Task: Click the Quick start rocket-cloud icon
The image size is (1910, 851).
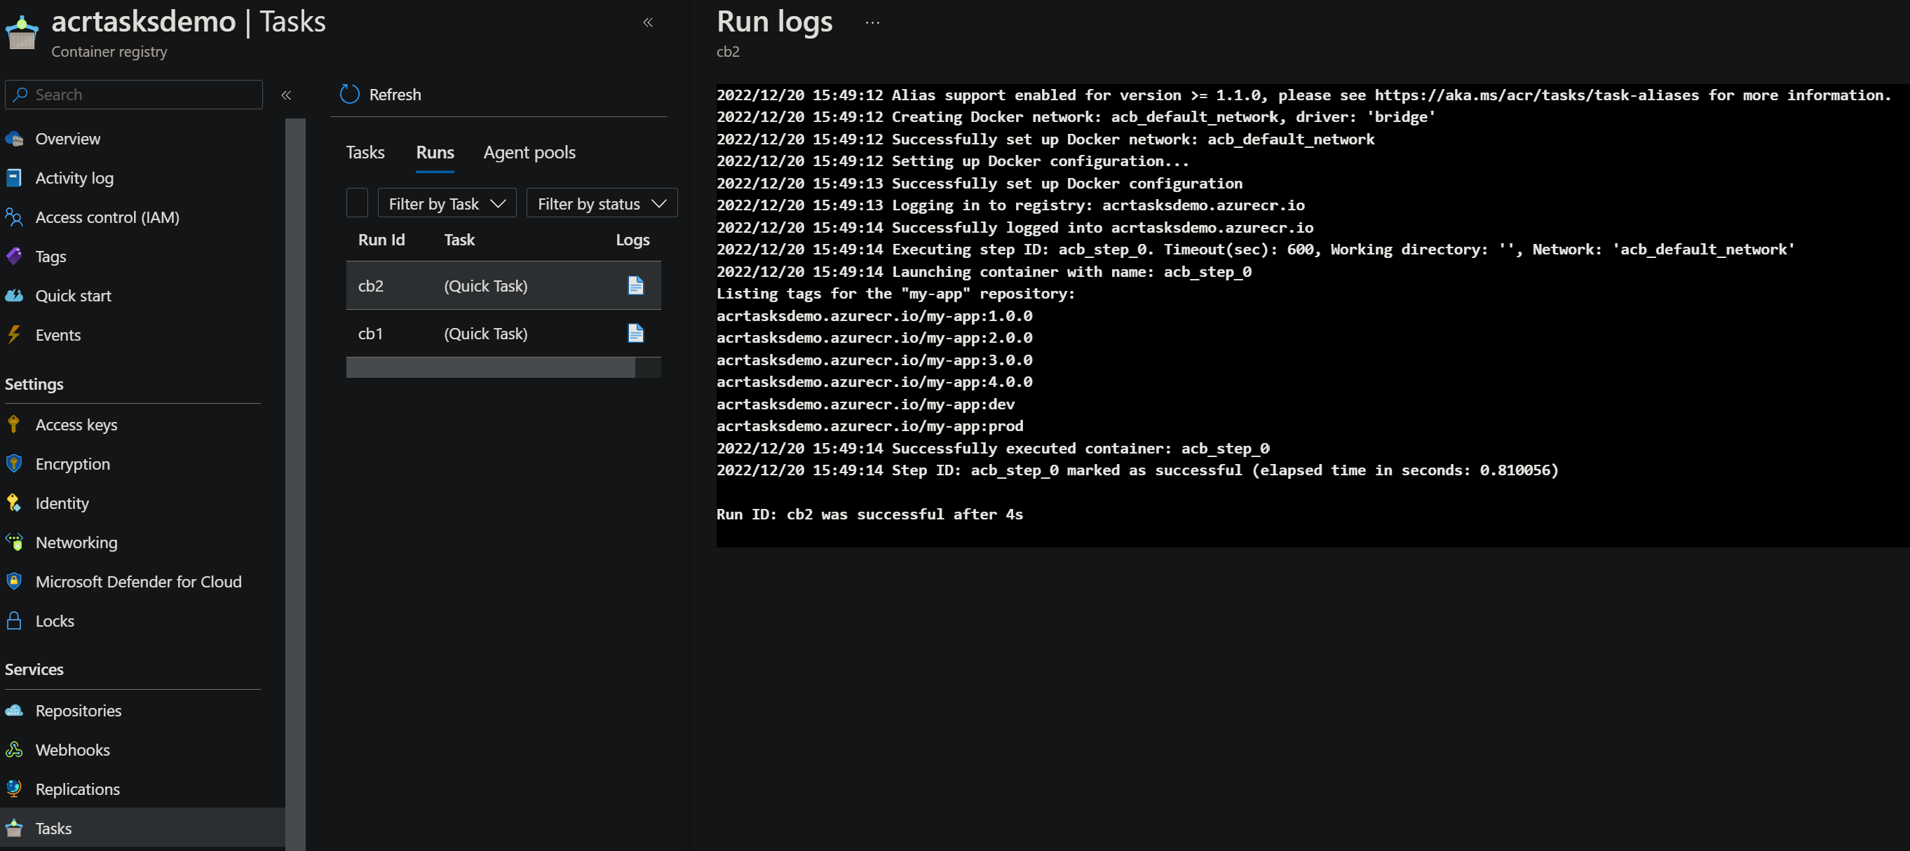Action: coord(14,296)
